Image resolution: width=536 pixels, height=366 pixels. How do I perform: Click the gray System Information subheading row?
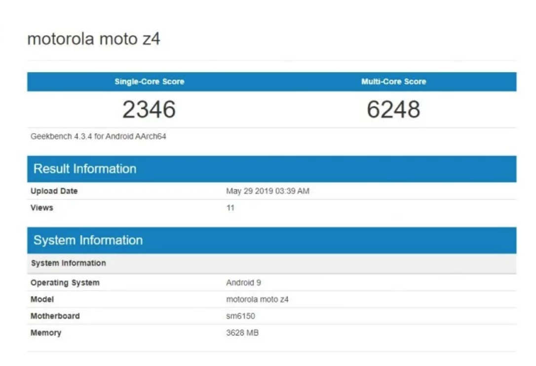pos(272,263)
